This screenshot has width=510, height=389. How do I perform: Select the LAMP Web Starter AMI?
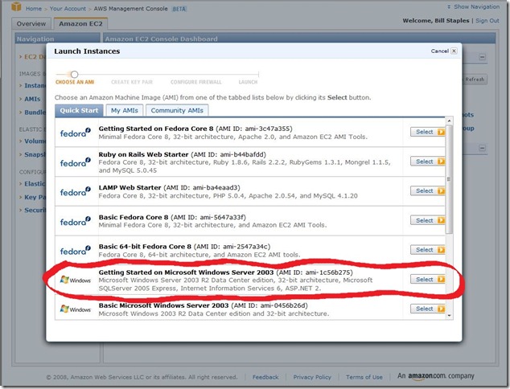[x=428, y=190]
